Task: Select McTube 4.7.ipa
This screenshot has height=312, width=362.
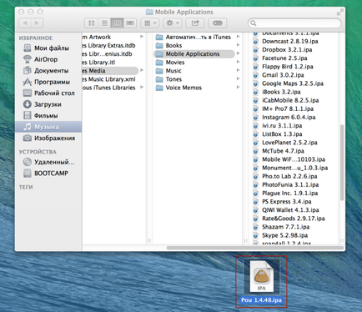Action: (x=283, y=151)
